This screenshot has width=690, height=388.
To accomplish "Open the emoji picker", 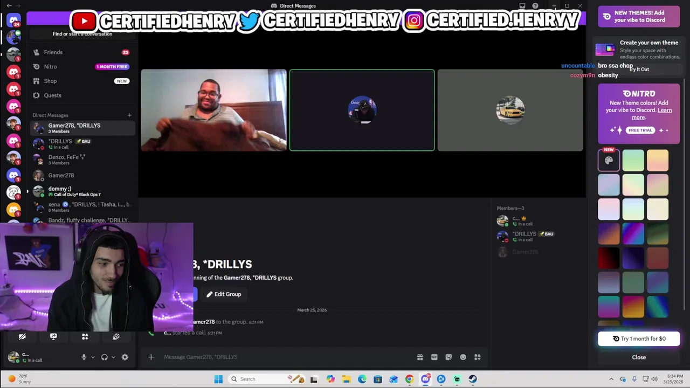I will click(463, 357).
